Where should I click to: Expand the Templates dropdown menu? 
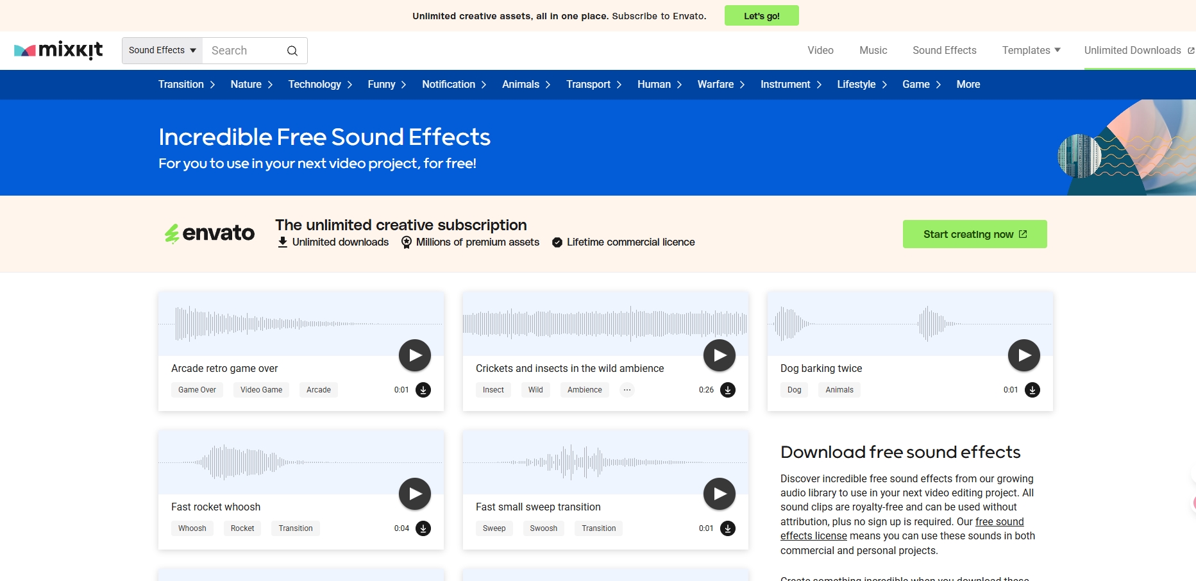click(1031, 50)
